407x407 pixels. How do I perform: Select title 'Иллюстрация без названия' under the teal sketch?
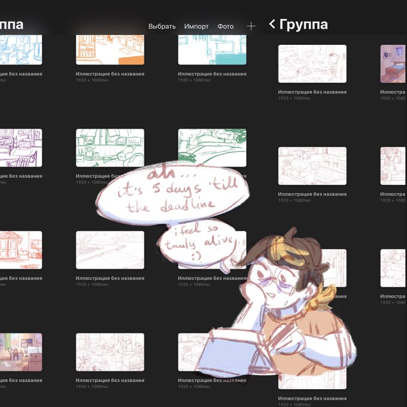tap(212, 74)
